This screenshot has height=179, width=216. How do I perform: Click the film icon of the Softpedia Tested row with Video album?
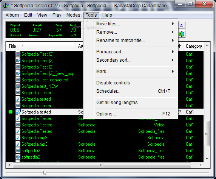tap(18, 125)
